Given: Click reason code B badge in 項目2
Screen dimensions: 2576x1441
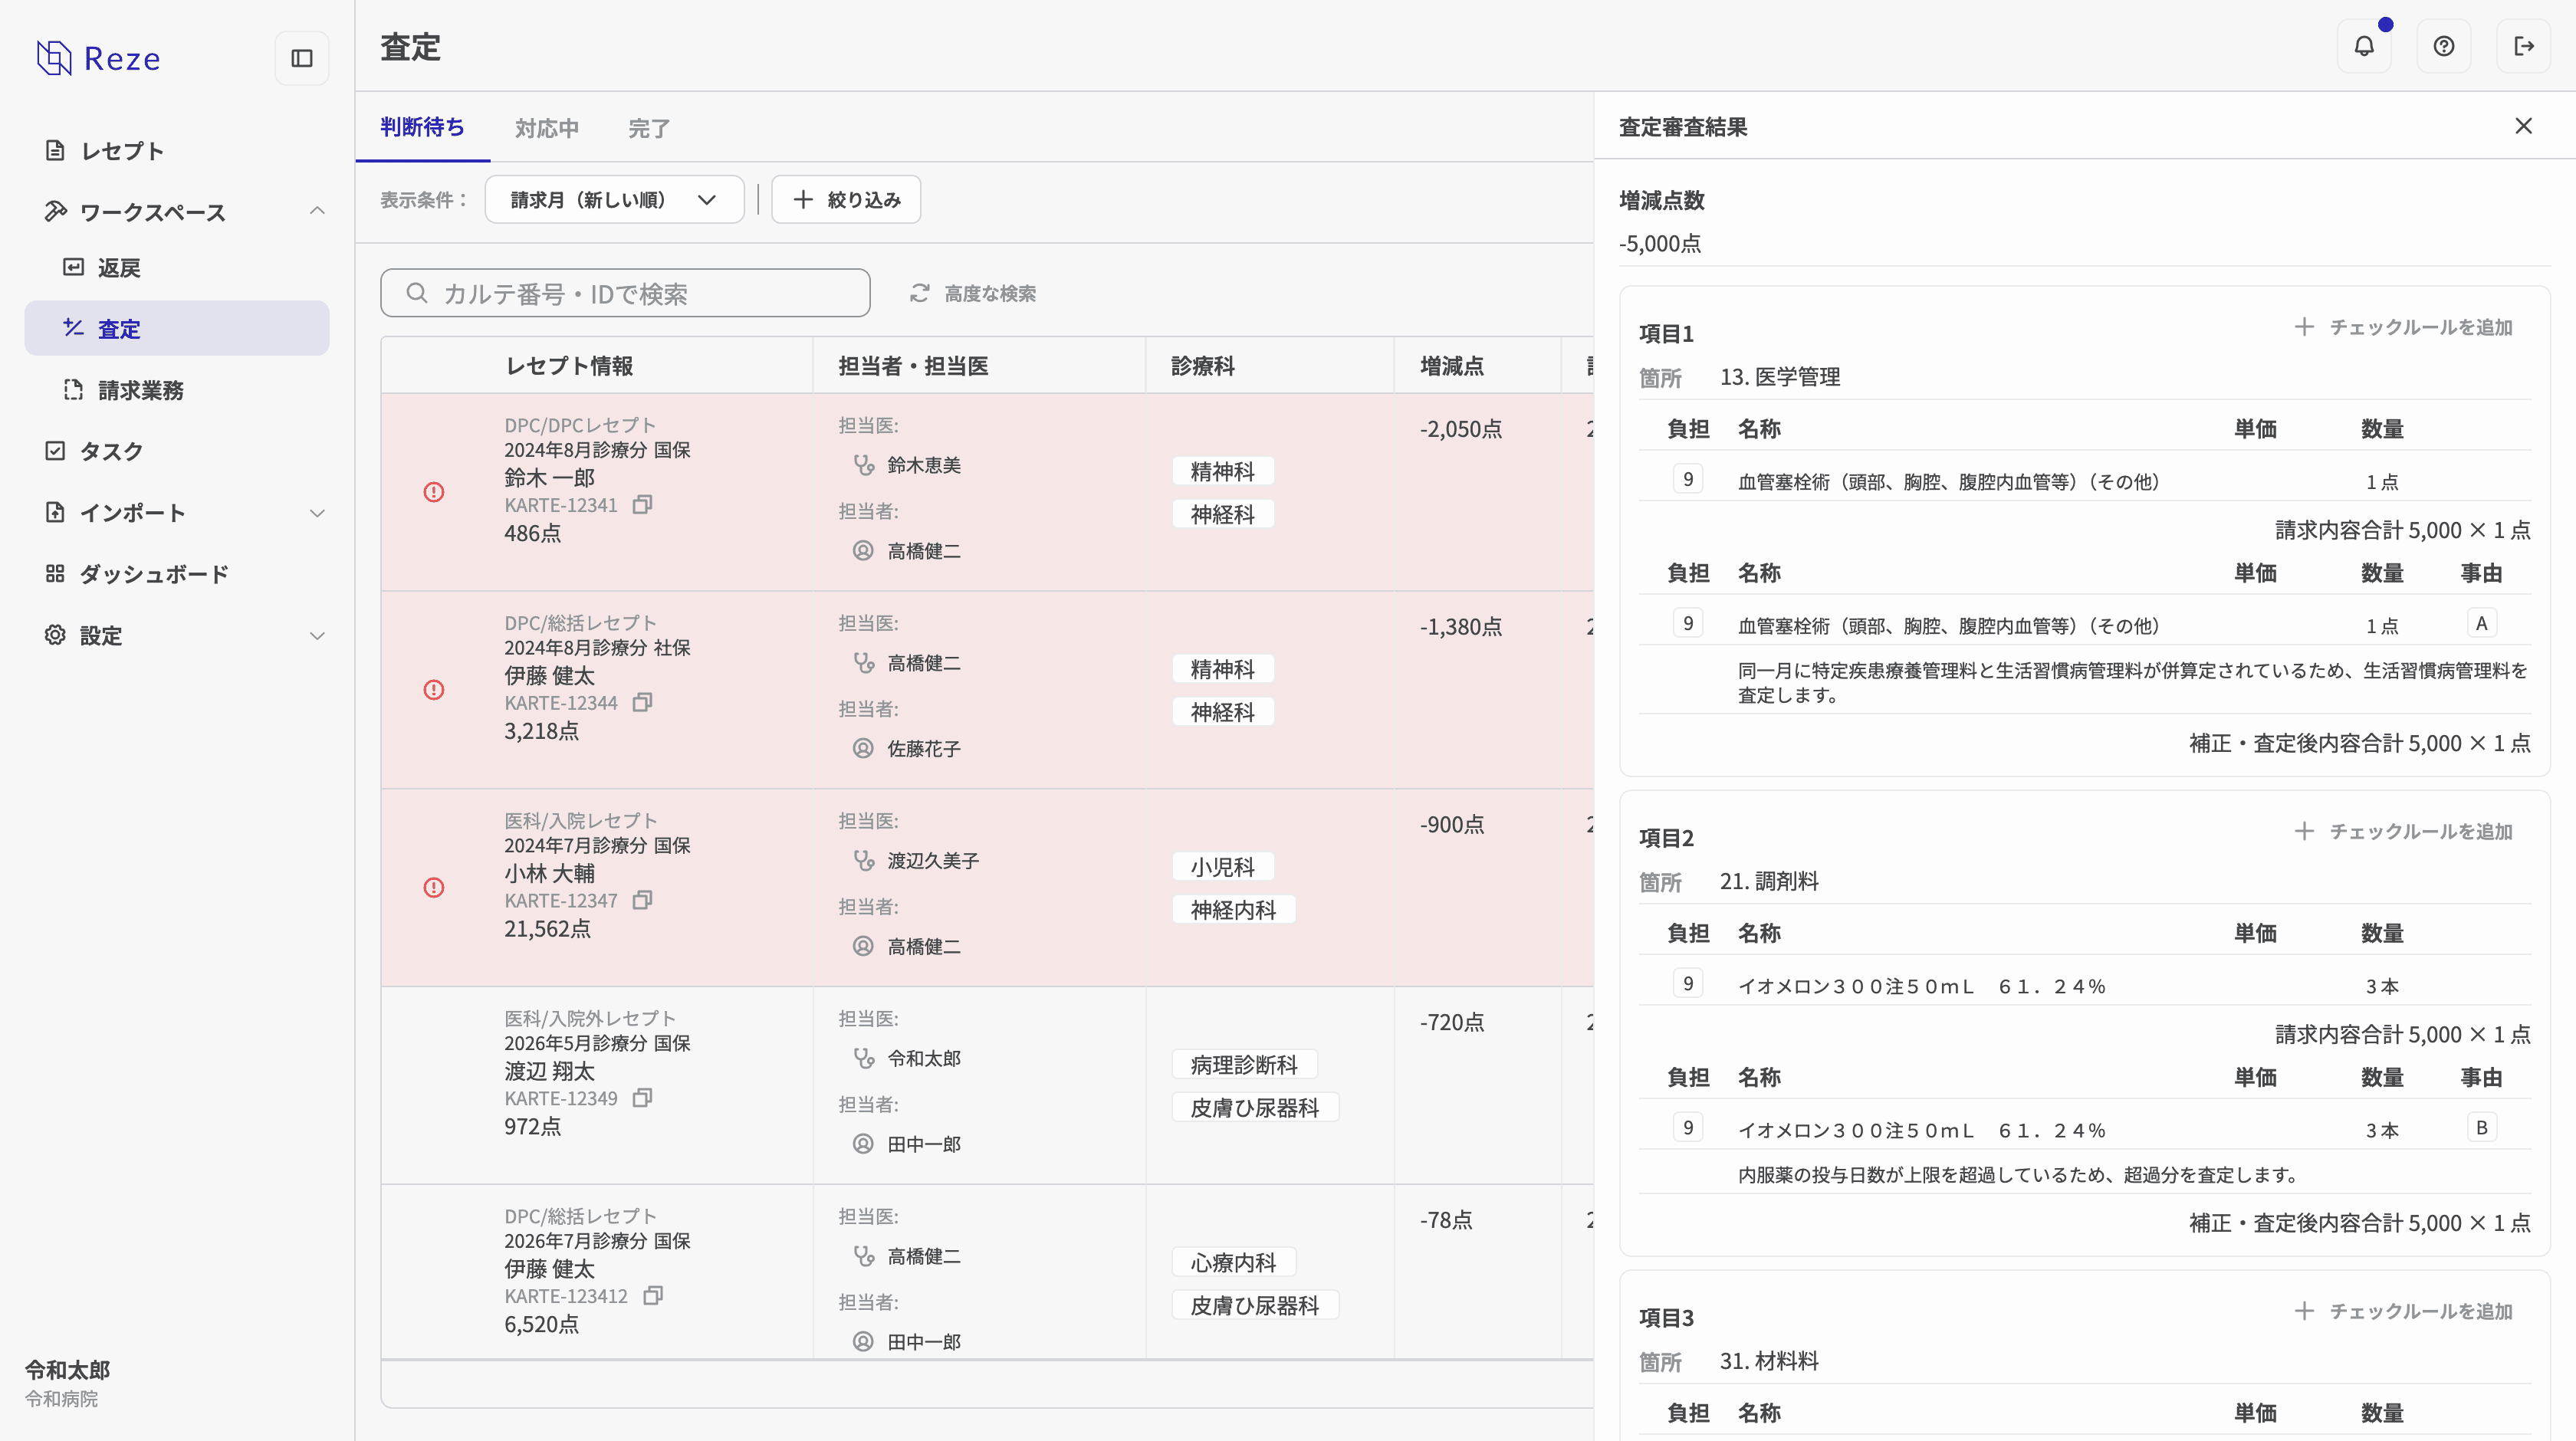Looking at the screenshot, I should [x=2481, y=1127].
